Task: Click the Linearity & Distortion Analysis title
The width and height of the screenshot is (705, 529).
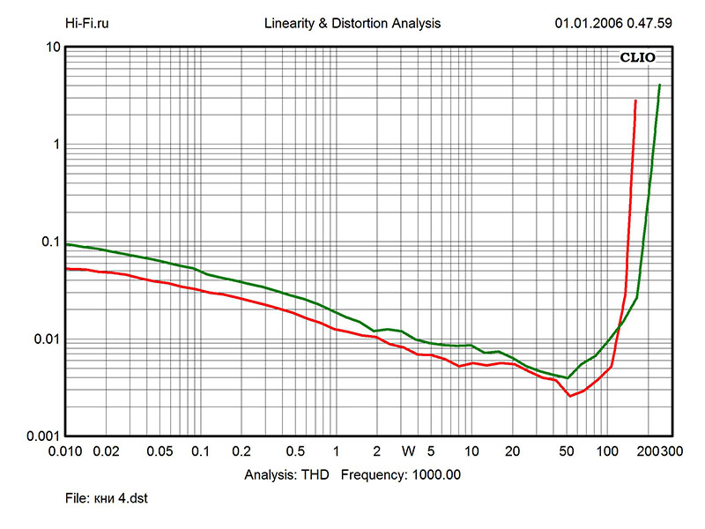Action: (352, 23)
